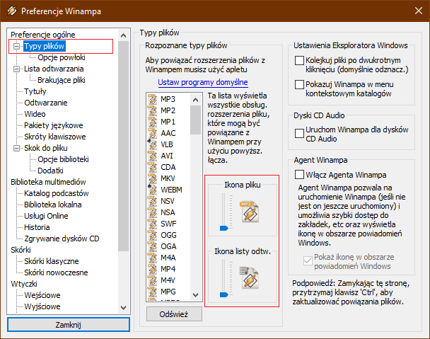Click the Ustaw programy domyślne link
430x339 pixels.
click(203, 82)
